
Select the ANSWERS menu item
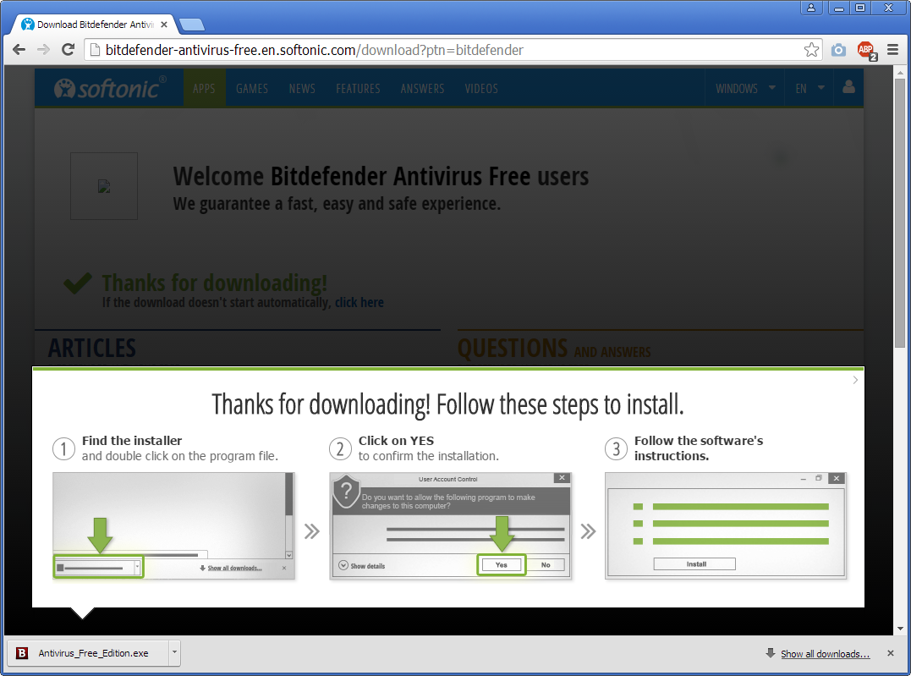[422, 88]
